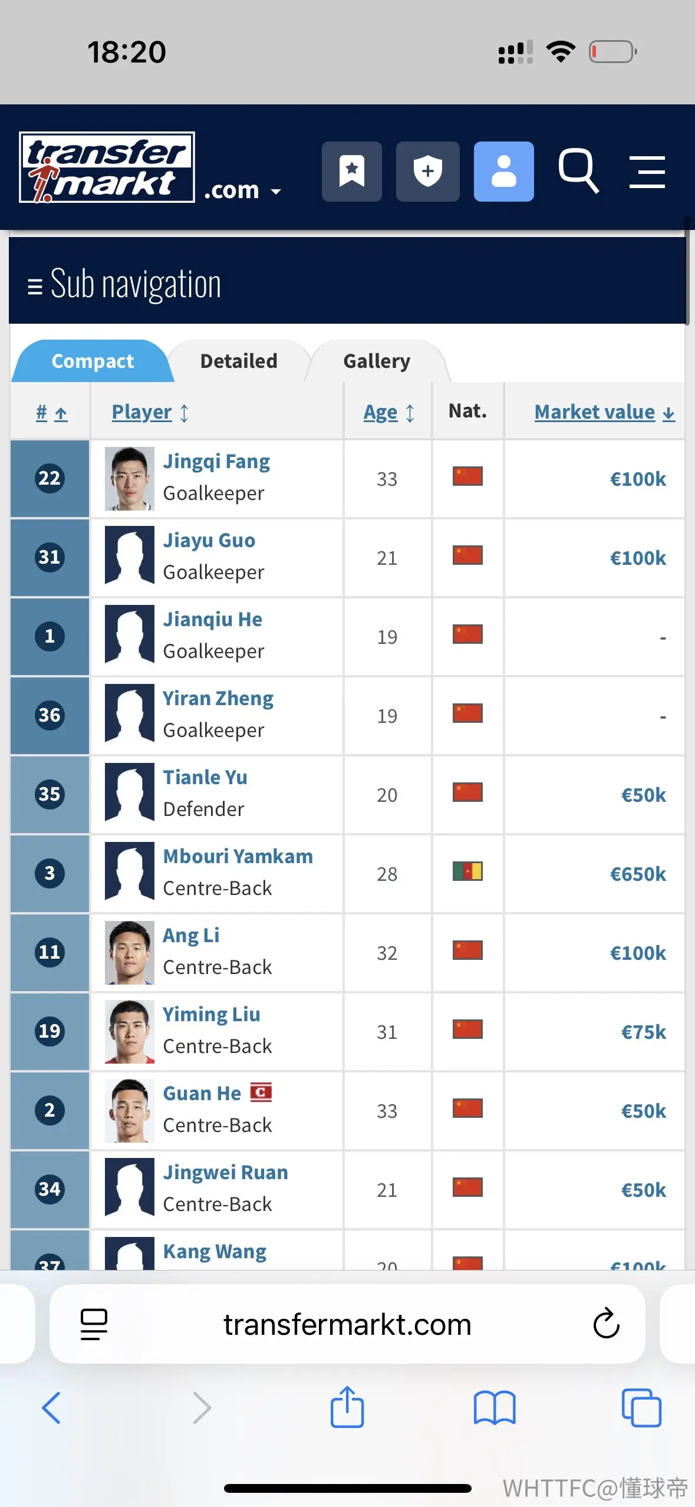Open the bookmark watchlist icon
Image resolution: width=695 pixels, height=1507 pixels.
pyautogui.click(x=352, y=172)
